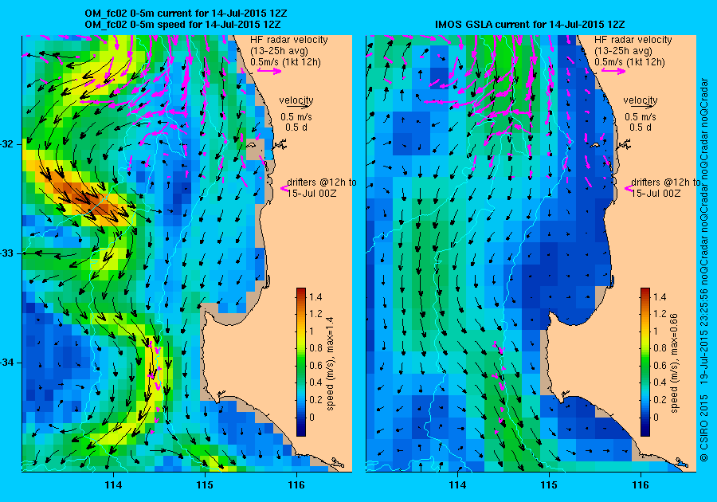Click 'drifters @12h to' label on right map
This screenshot has width=717, height=502.
tap(666, 182)
